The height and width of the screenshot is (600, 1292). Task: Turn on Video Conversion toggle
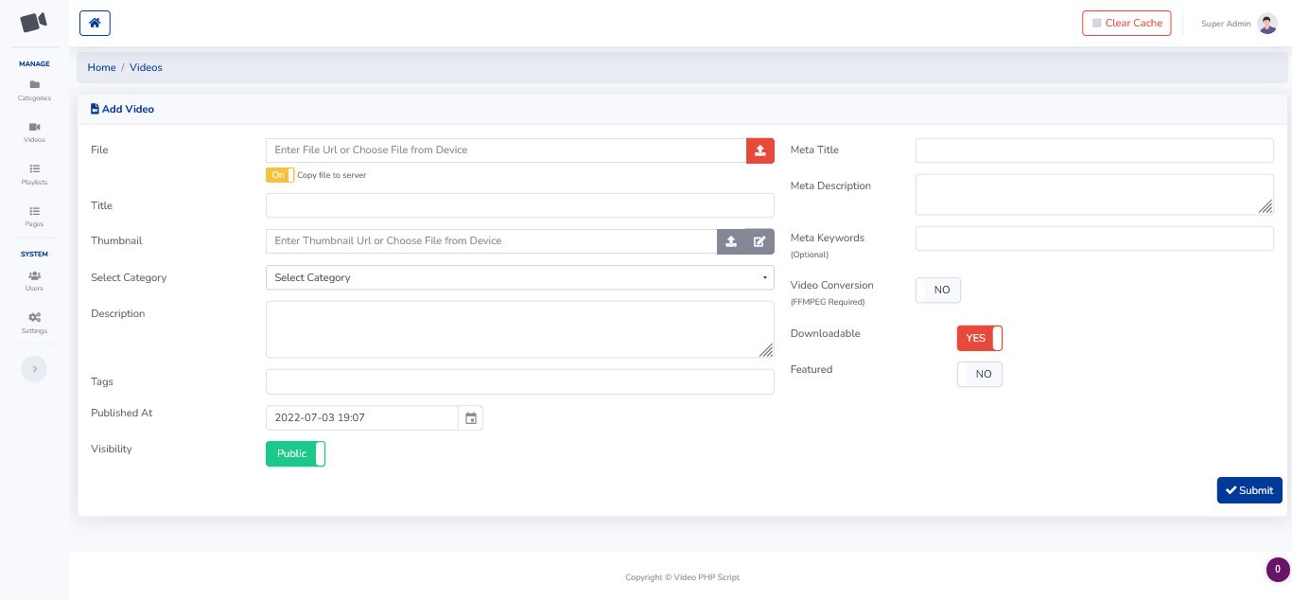[937, 291]
